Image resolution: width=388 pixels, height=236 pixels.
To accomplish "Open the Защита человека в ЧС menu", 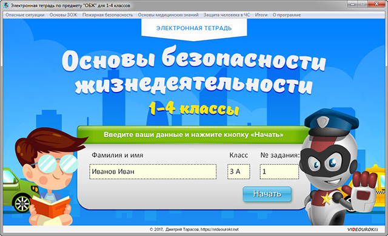I will [227, 15].
